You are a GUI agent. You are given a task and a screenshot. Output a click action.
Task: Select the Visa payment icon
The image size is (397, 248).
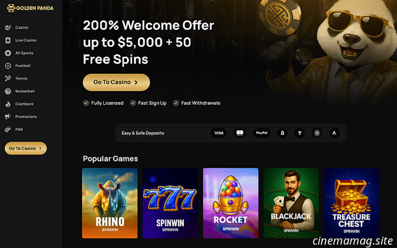pos(219,133)
